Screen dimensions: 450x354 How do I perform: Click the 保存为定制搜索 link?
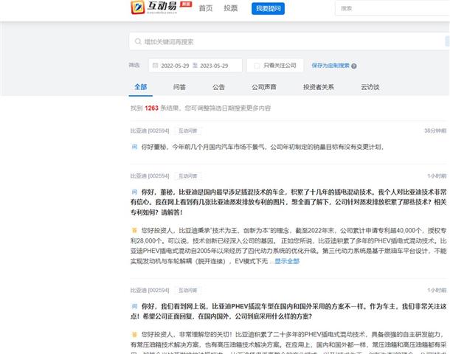point(330,66)
